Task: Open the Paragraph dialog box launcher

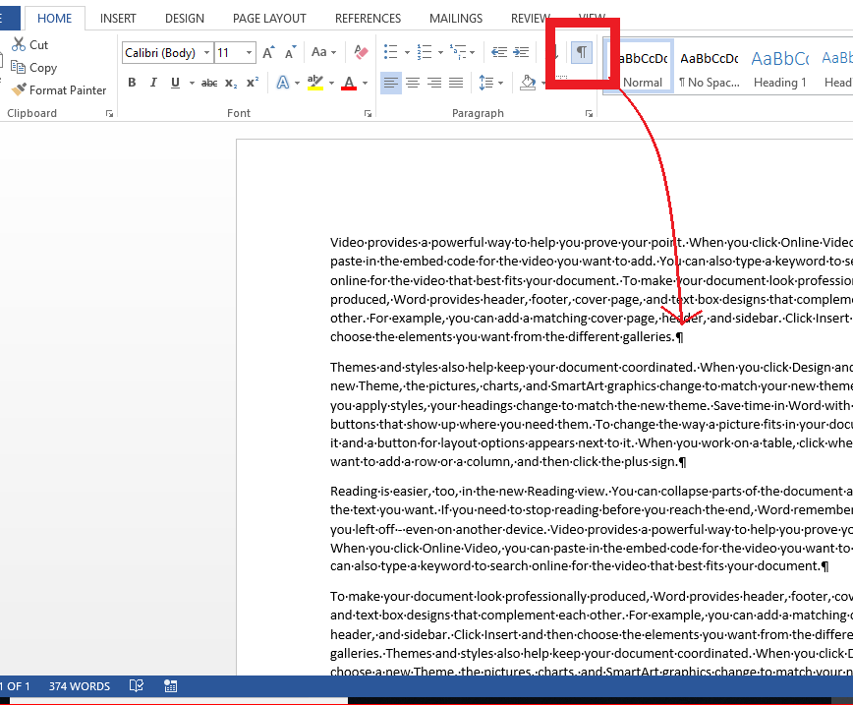Action: coord(589,113)
